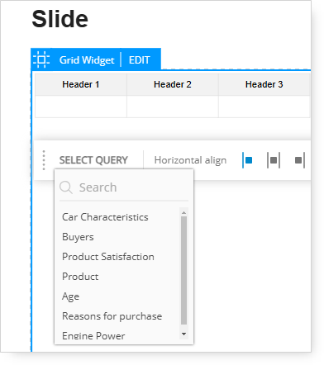The image size is (324, 365).
Task: Choose Reasons for purchase query
Action: click(112, 316)
